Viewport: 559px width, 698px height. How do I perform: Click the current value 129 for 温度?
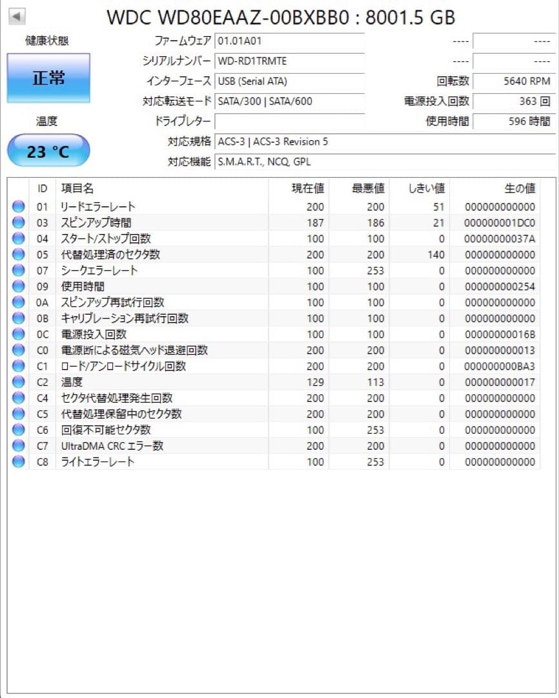click(315, 383)
